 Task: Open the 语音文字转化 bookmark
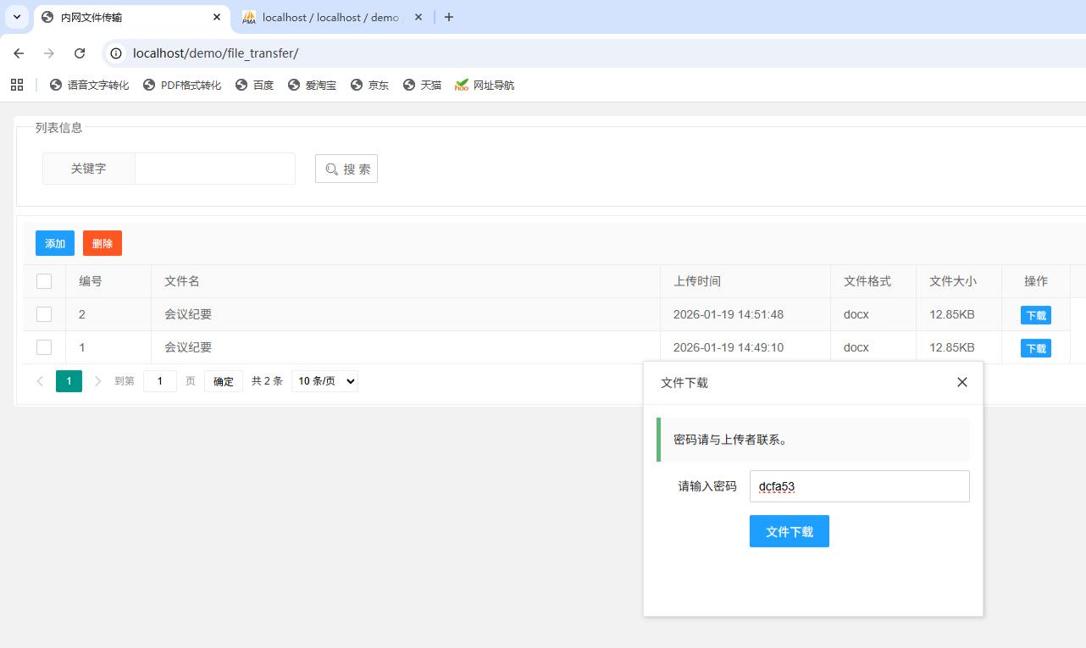click(91, 85)
